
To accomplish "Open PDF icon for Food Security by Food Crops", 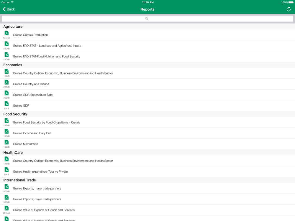I will click(6, 121).
